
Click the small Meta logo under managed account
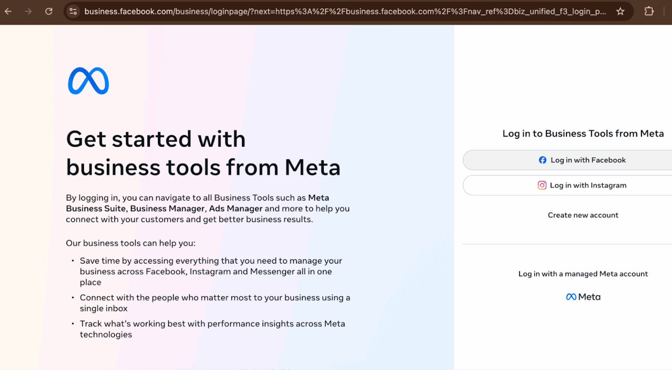pyautogui.click(x=583, y=297)
